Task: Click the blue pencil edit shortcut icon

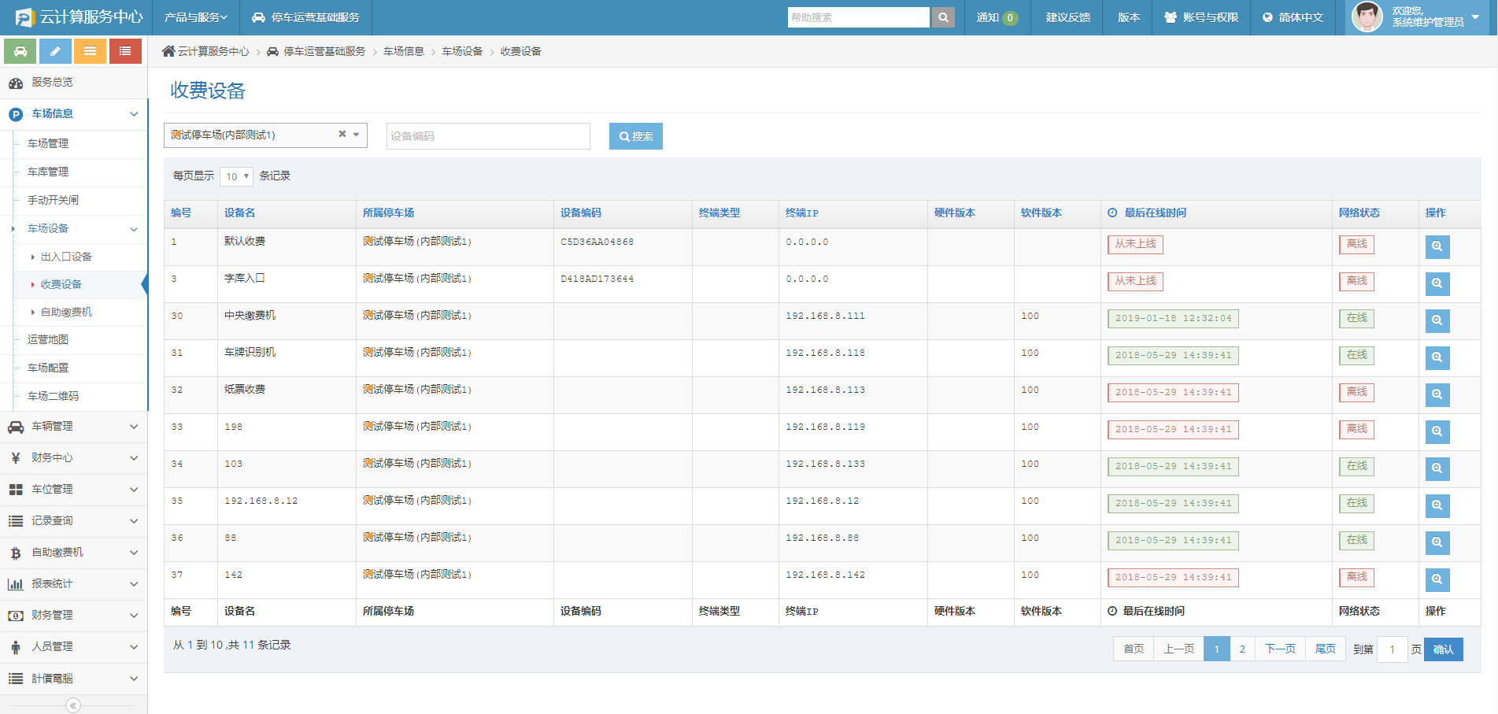Action: click(55, 51)
